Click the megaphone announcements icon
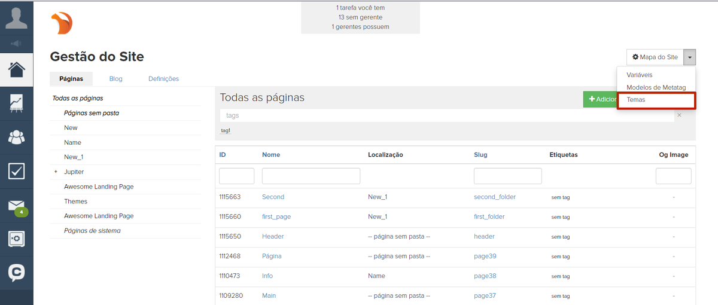This screenshot has width=718, height=305. 16,43
